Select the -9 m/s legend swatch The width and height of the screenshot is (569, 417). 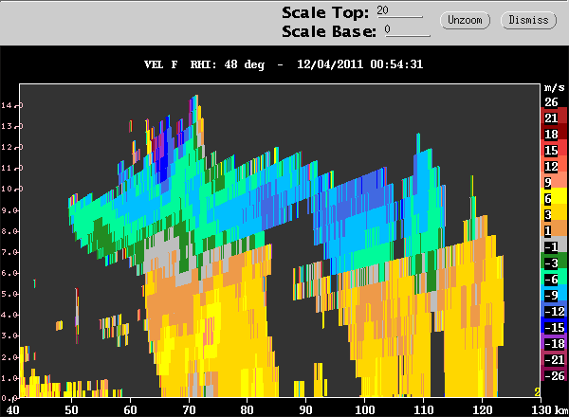[550, 295]
